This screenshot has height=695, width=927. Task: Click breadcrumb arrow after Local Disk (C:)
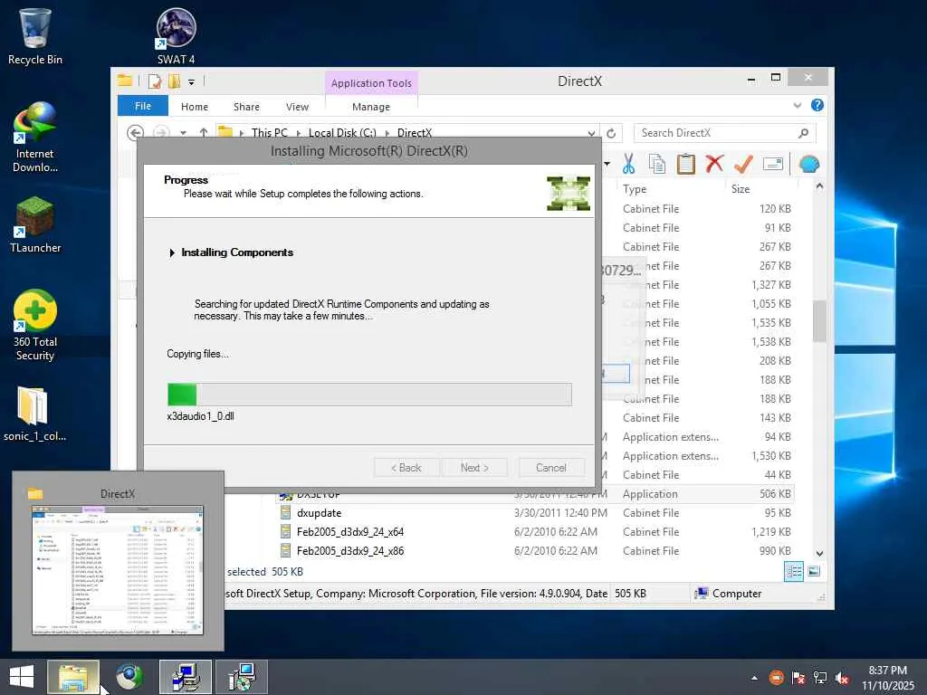pos(387,133)
